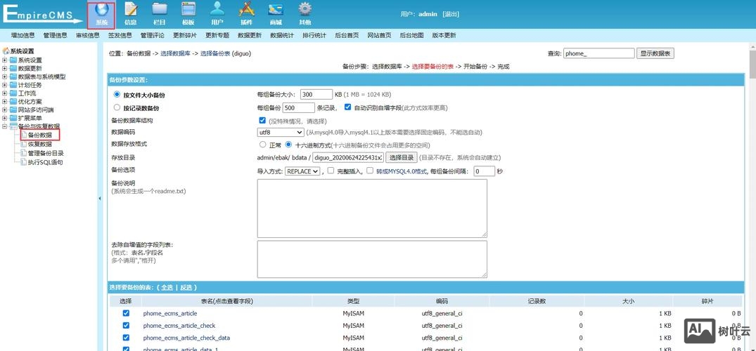The image size is (756, 351).
Task: Click folder icon of 工作流 node
Action: tap(13, 93)
